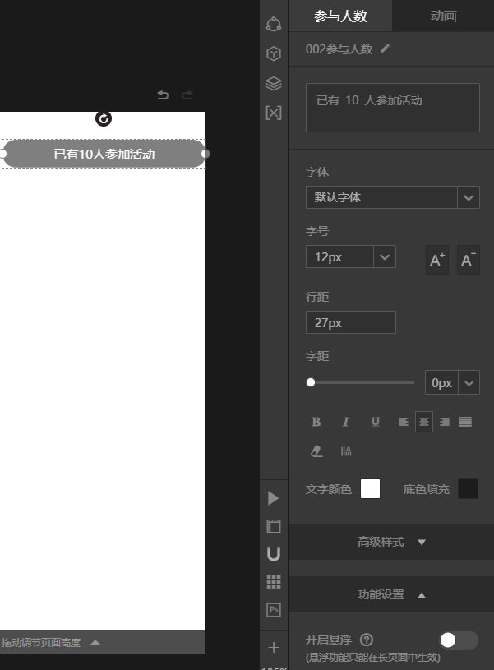Click the 拖动调节页面高度 expander arrow
The width and height of the screenshot is (494, 670).
pos(95,642)
